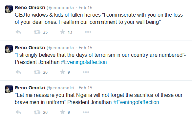Favorite the tweet with 13 stars

[x=63, y=32]
